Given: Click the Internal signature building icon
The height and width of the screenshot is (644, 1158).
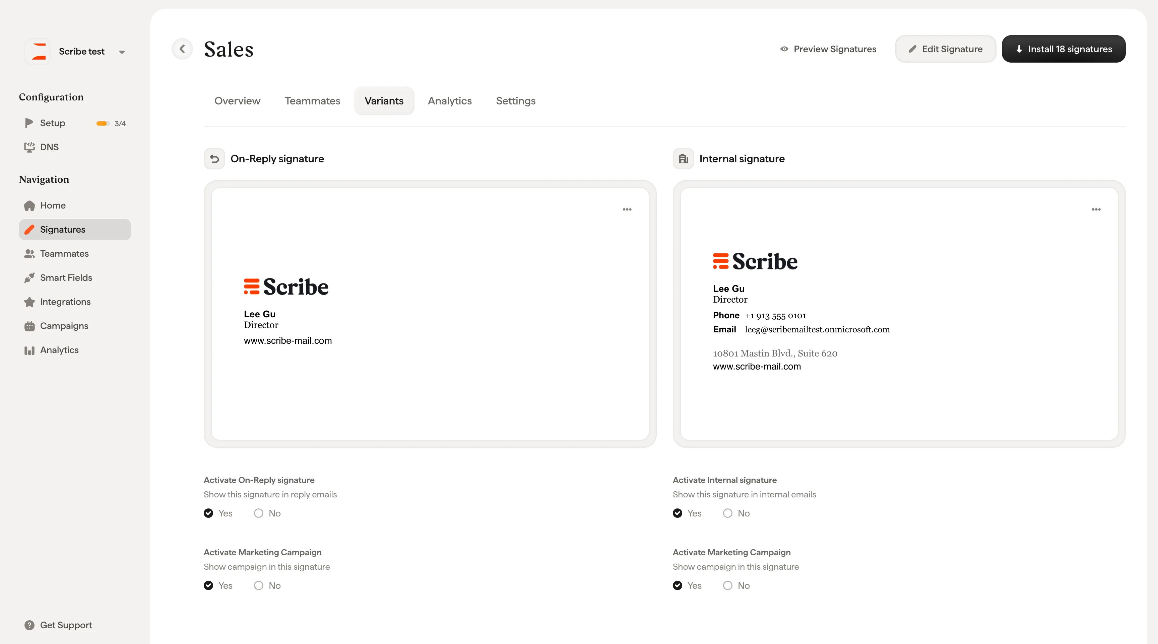Looking at the screenshot, I should pyautogui.click(x=683, y=159).
